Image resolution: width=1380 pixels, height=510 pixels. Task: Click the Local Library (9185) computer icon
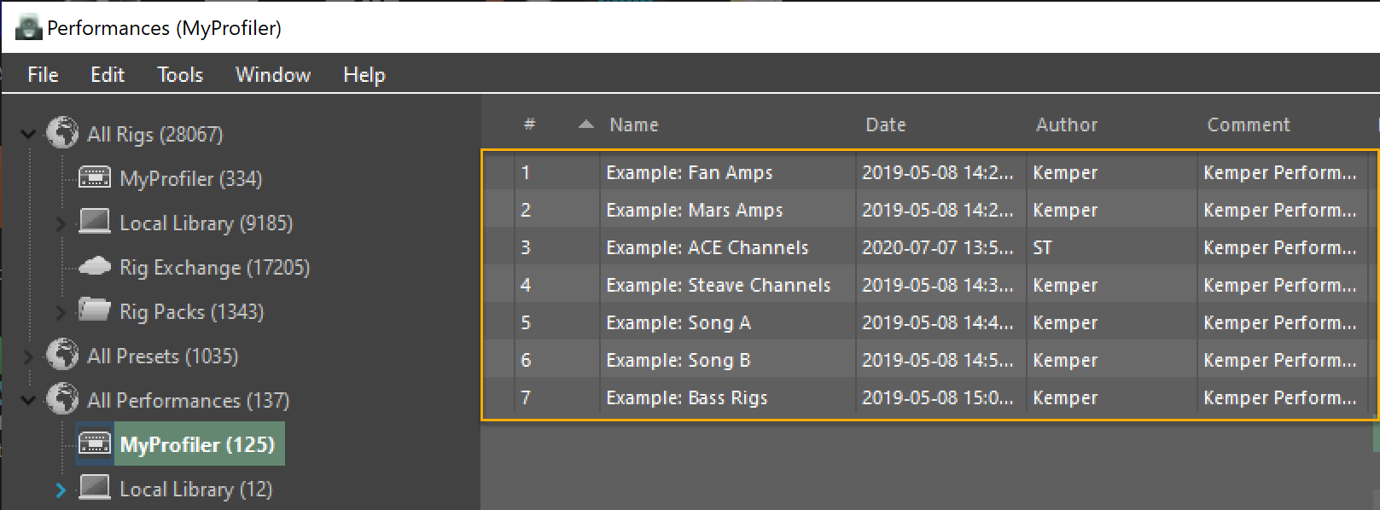pos(94,222)
